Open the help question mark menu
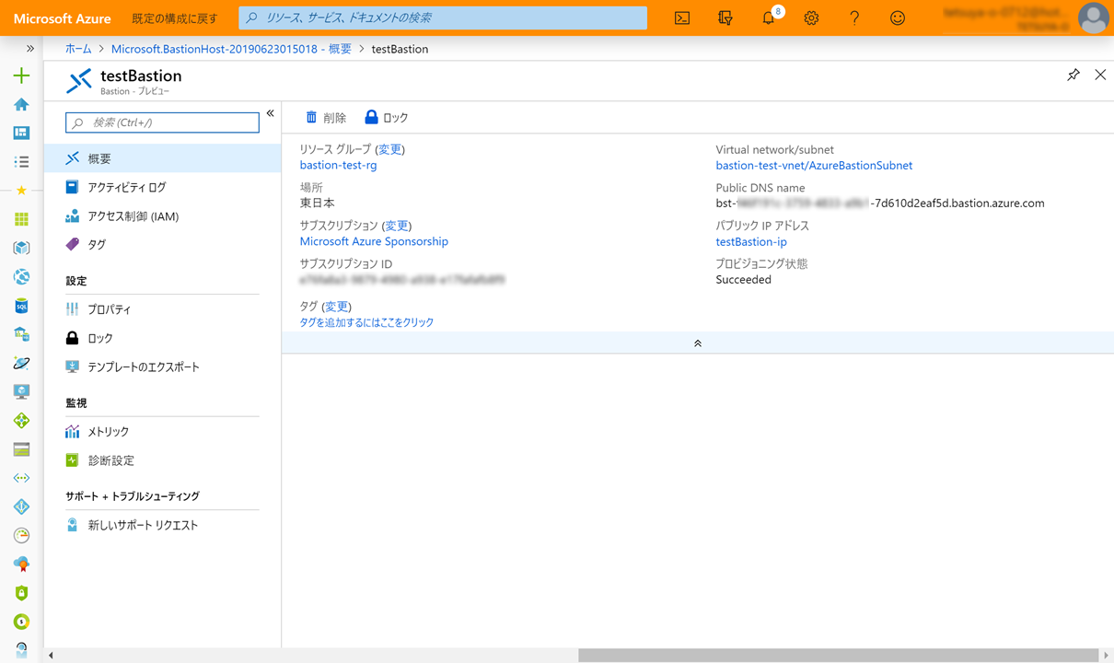The width and height of the screenshot is (1114, 663). pyautogui.click(x=854, y=17)
